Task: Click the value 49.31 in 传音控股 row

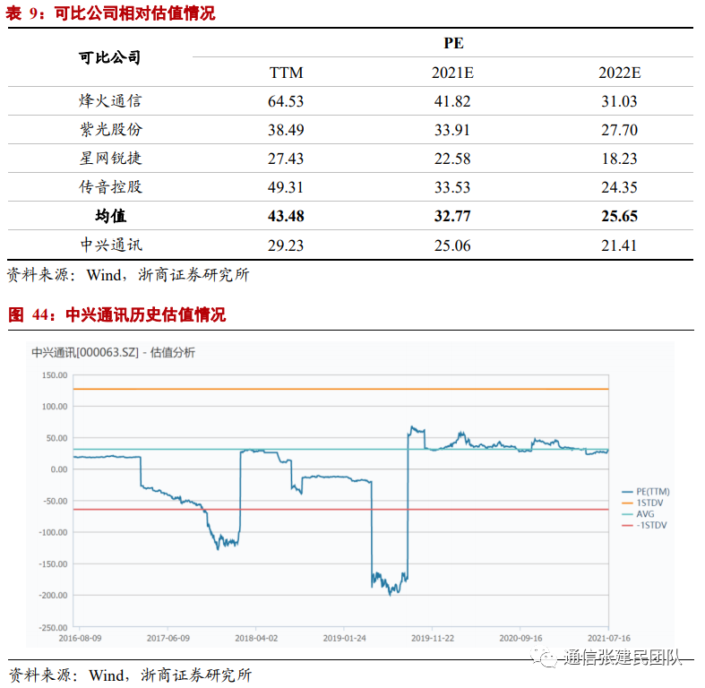Action: 286,187
